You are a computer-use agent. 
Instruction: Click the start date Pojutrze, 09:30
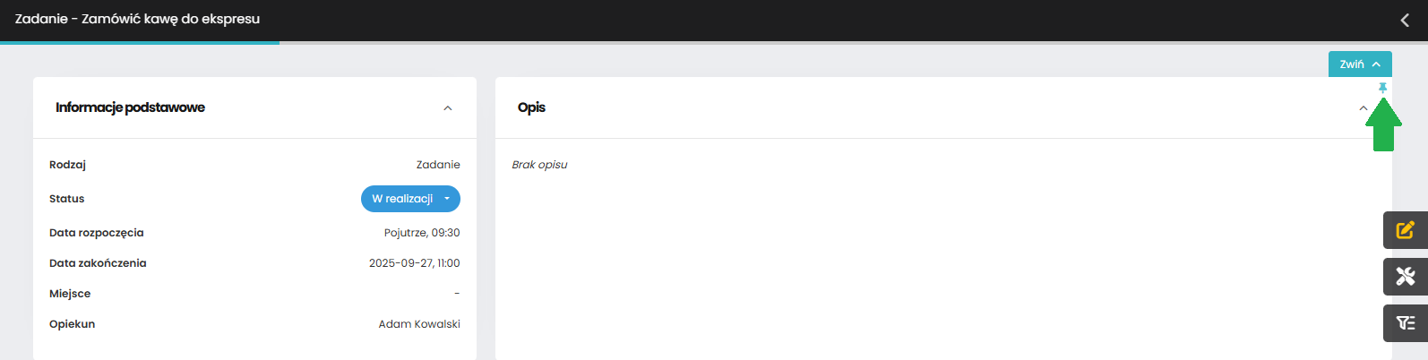coord(422,233)
